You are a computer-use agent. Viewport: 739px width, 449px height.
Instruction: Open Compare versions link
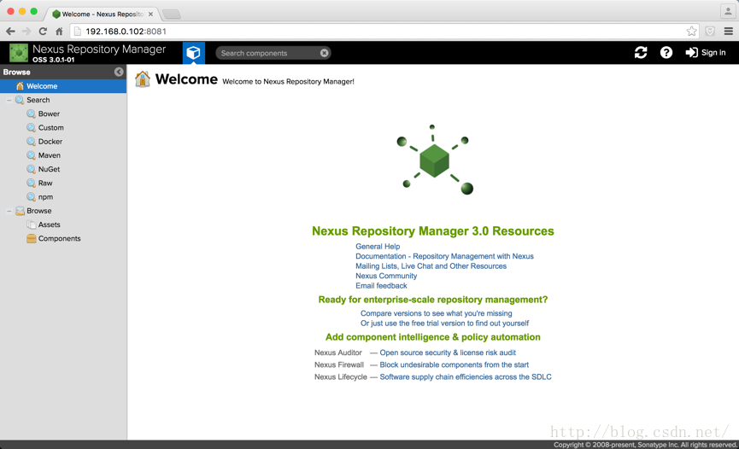tap(436, 313)
